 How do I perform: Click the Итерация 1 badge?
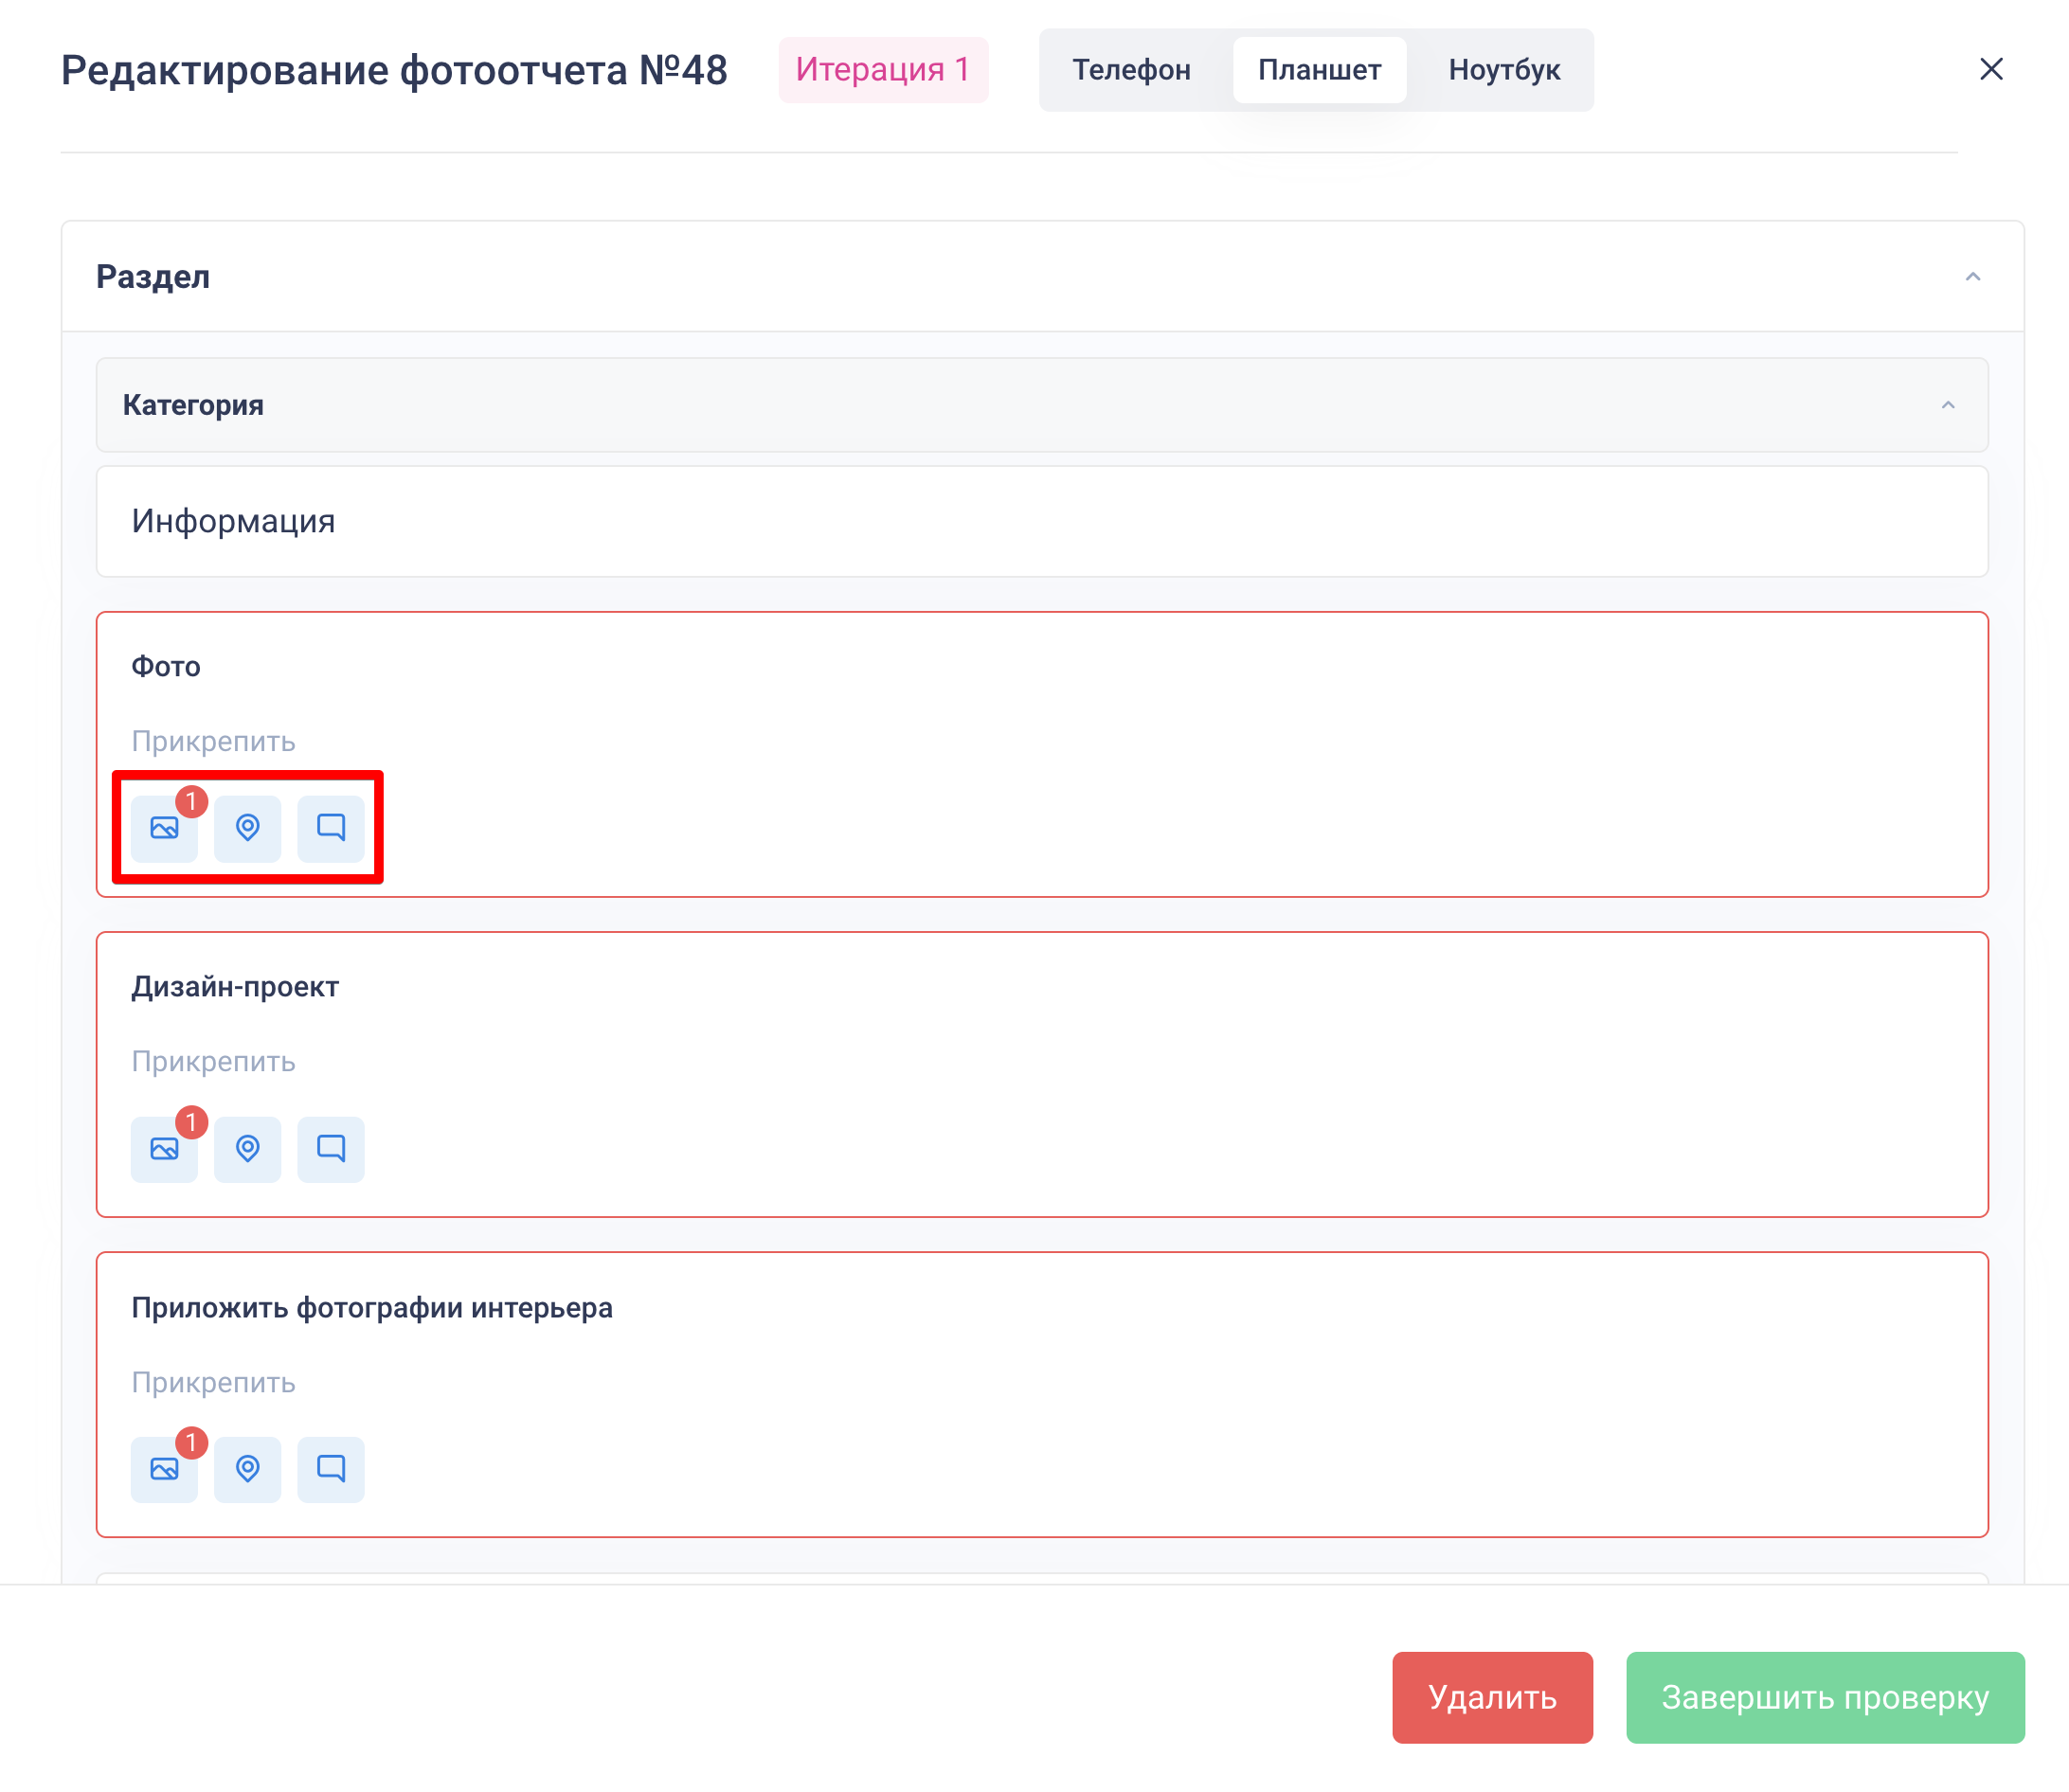tap(882, 70)
